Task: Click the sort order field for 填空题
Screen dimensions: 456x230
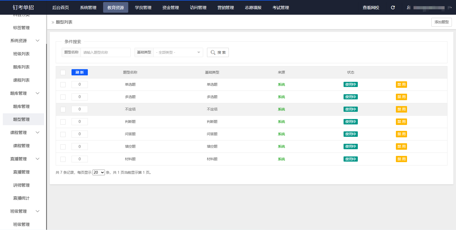Action: 80,147
